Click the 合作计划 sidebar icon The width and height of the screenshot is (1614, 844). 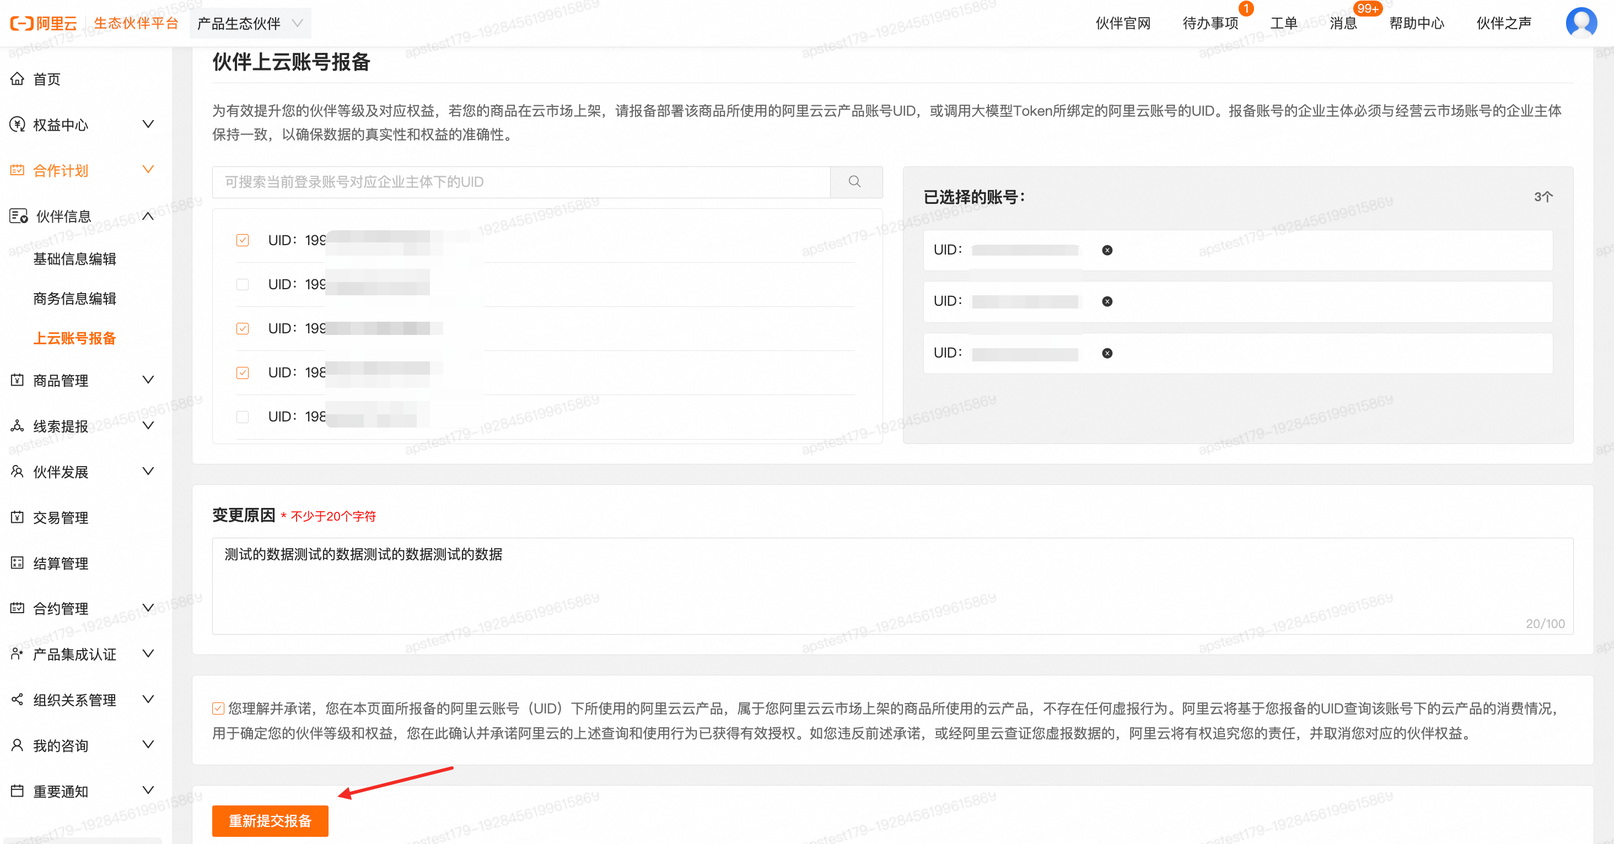pyautogui.click(x=18, y=170)
